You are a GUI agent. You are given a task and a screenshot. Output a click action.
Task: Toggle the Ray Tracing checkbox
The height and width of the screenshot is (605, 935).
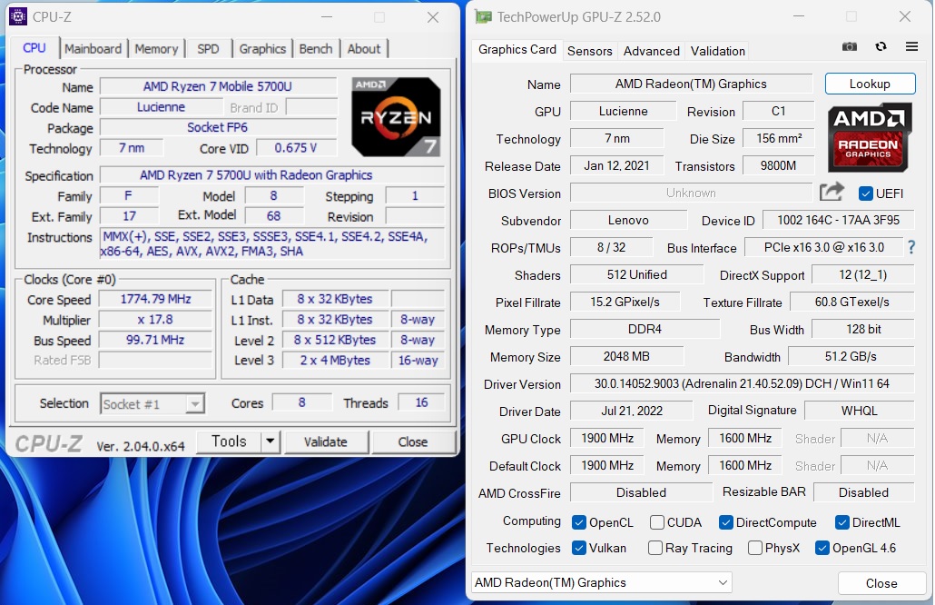pyautogui.click(x=654, y=548)
